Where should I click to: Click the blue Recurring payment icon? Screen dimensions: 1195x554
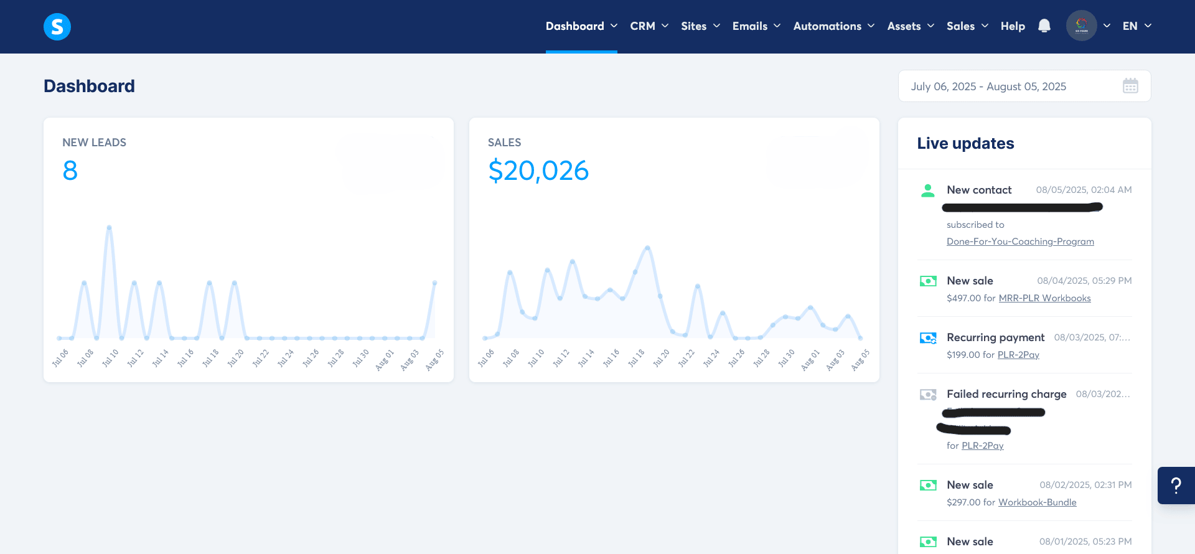928,338
